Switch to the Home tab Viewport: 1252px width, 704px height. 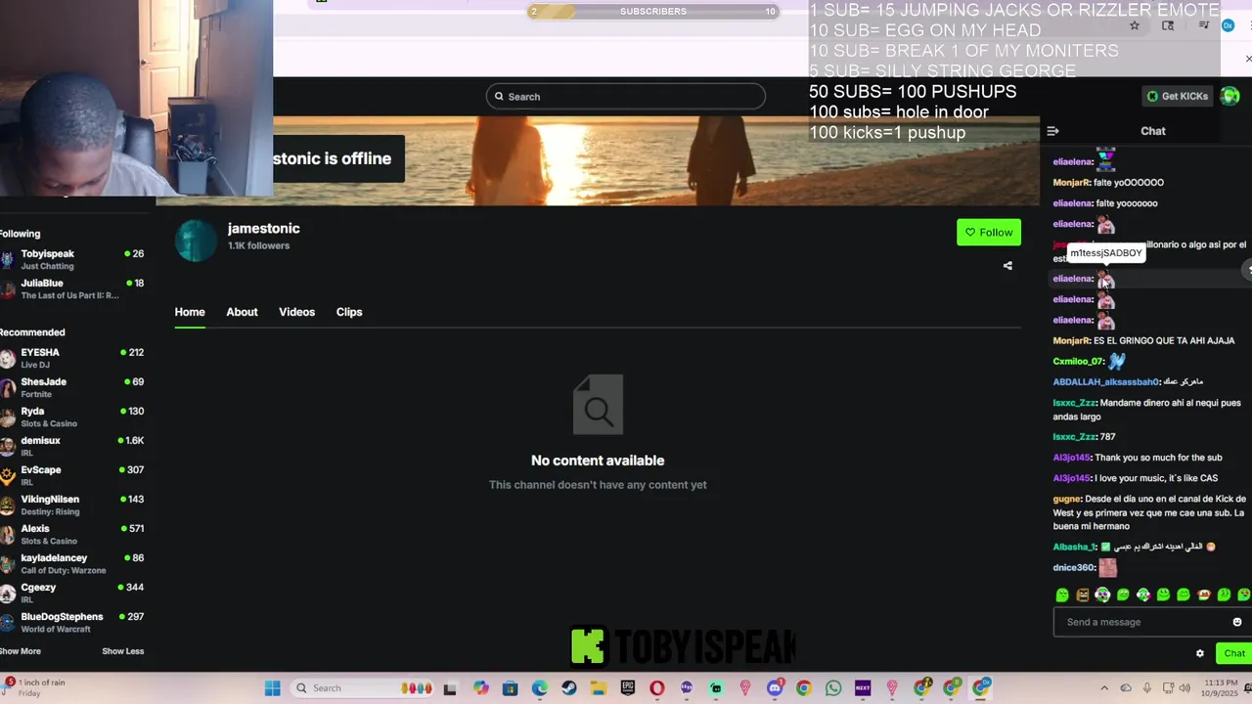click(x=190, y=312)
